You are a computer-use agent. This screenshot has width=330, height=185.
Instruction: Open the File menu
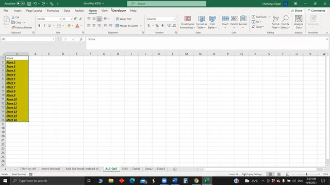click(x=6, y=11)
